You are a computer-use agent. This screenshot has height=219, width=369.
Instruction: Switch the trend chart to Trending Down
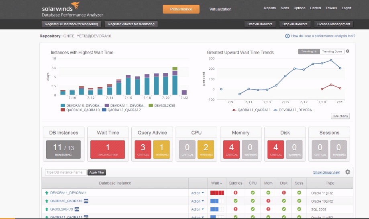pyautogui.click(x=332, y=51)
